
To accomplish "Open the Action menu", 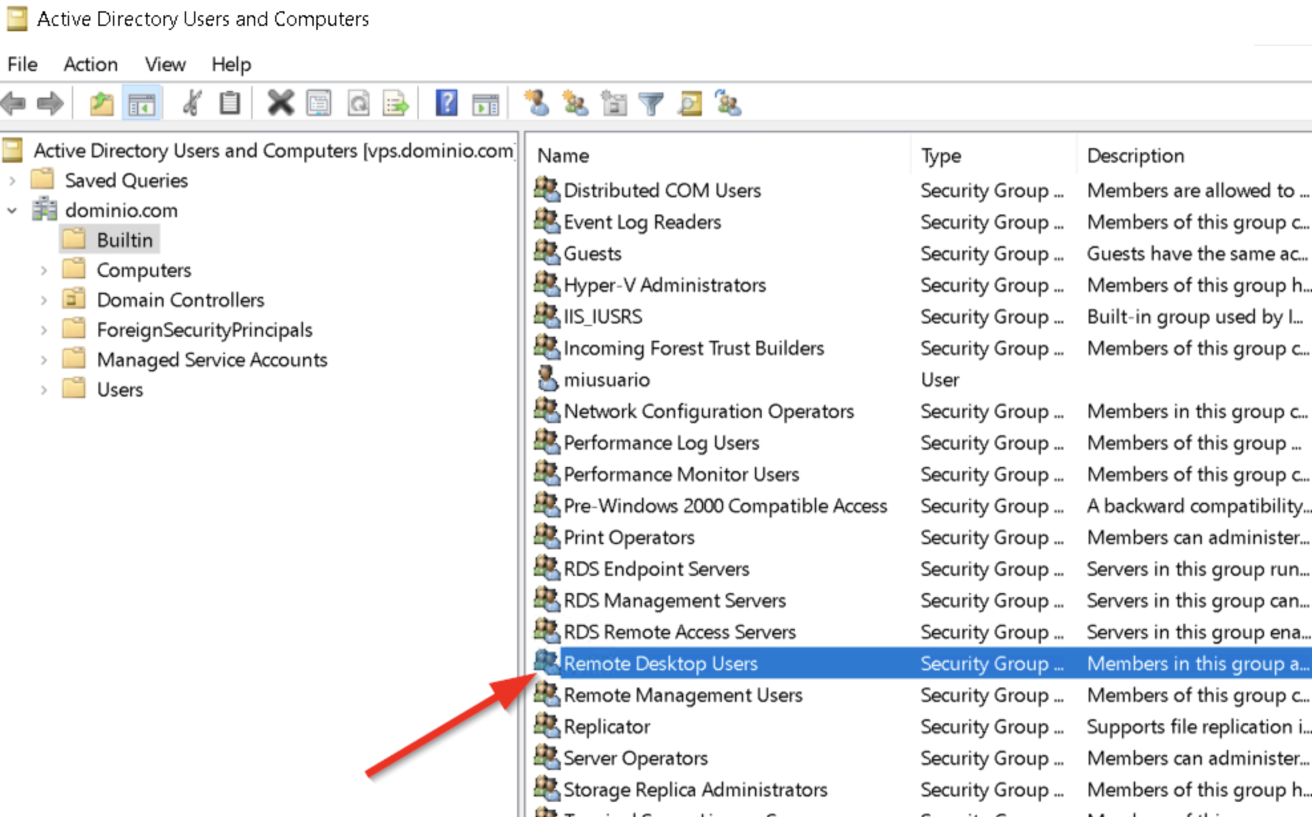I will point(90,64).
